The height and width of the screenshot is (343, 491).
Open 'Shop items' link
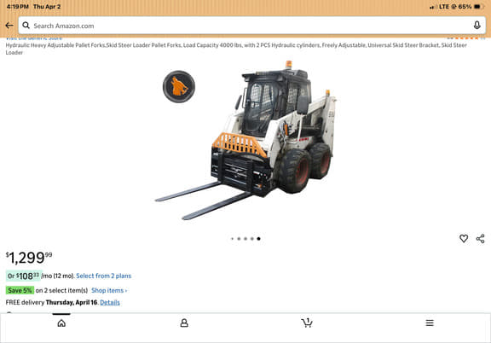pos(109,291)
